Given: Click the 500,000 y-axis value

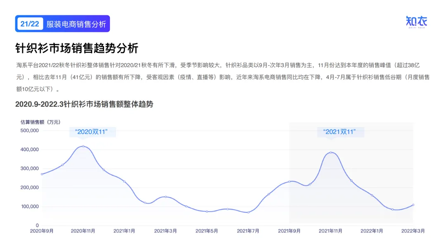Looking at the screenshot, I should click(x=30, y=131).
